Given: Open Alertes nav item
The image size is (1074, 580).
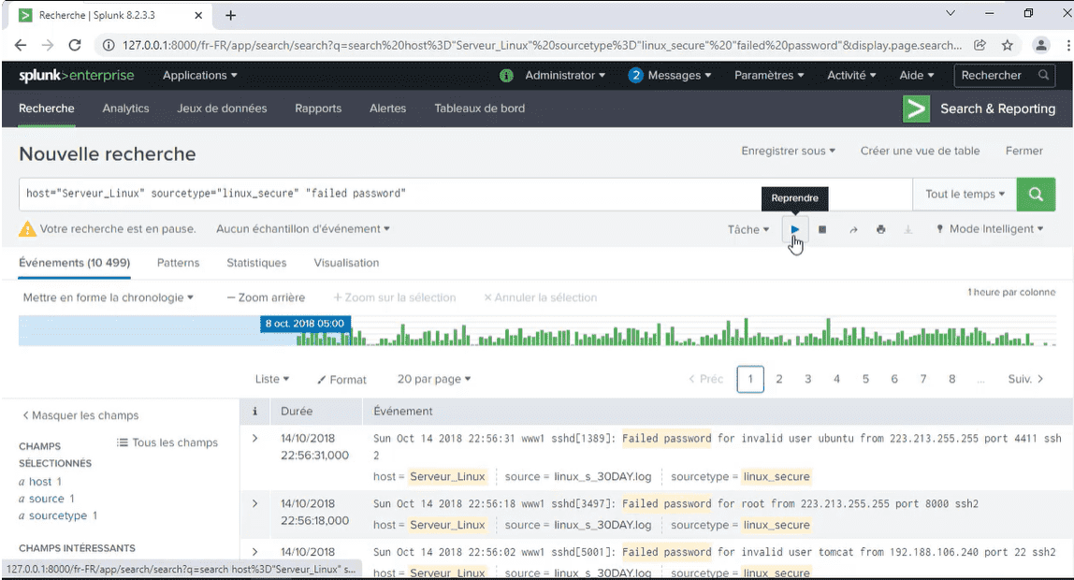Looking at the screenshot, I should tap(387, 109).
